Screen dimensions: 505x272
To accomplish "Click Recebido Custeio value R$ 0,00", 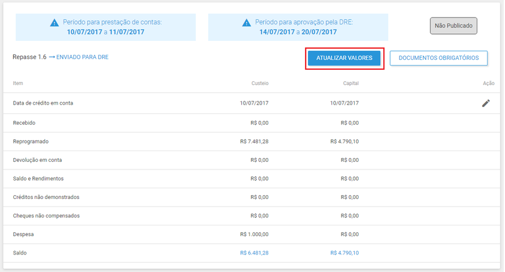I will coord(259,123).
